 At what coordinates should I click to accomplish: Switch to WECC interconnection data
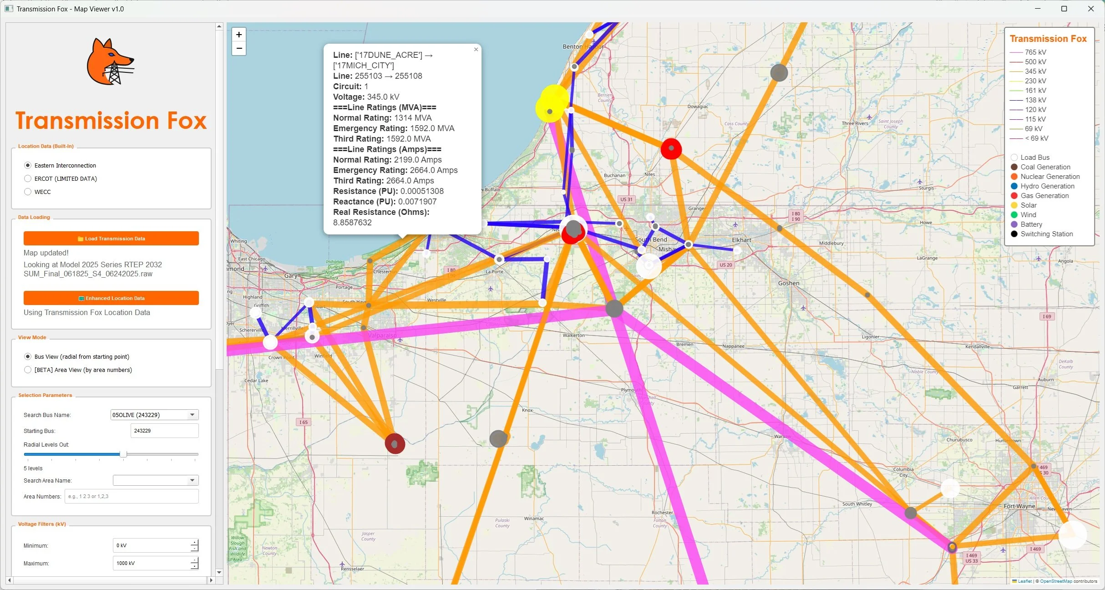point(28,192)
